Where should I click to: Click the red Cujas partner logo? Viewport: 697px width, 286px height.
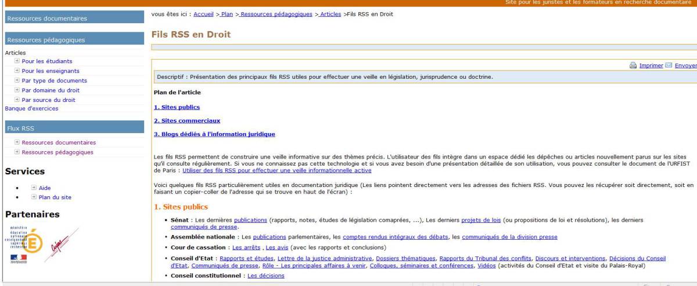[64, 238]
